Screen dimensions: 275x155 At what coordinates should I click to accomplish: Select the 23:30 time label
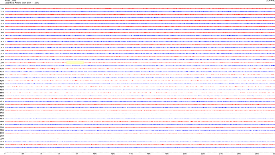click(x=2, y=148)
